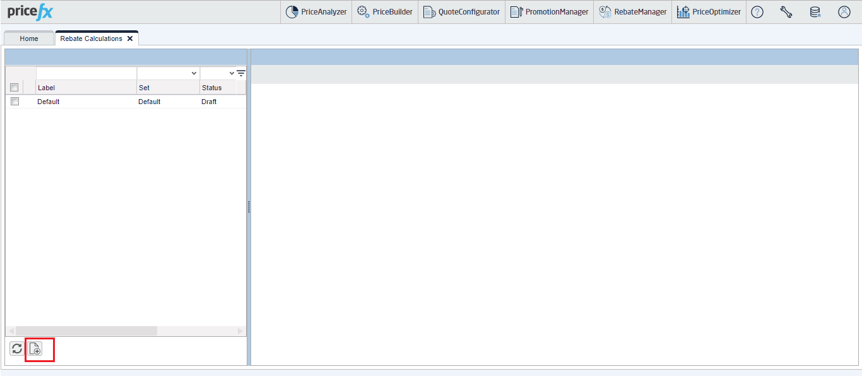Click the pricefx logo
The width and height of the screenshot is (862, 376).
click(x=30, y=12)
